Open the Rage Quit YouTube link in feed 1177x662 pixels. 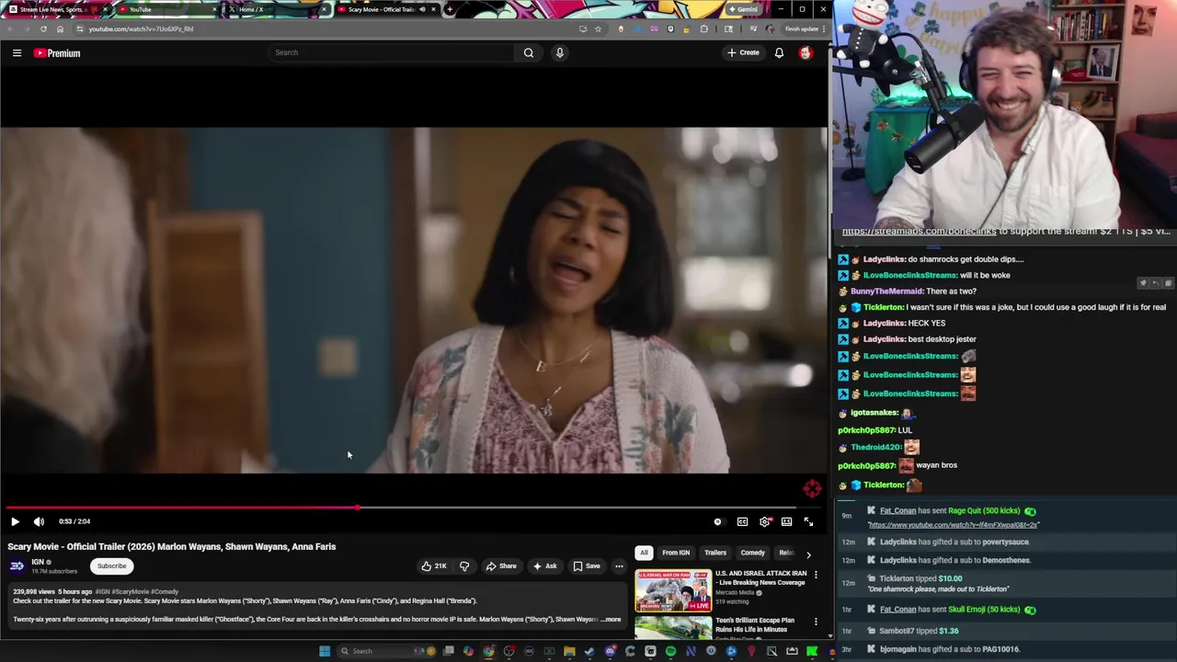[953, 525]
